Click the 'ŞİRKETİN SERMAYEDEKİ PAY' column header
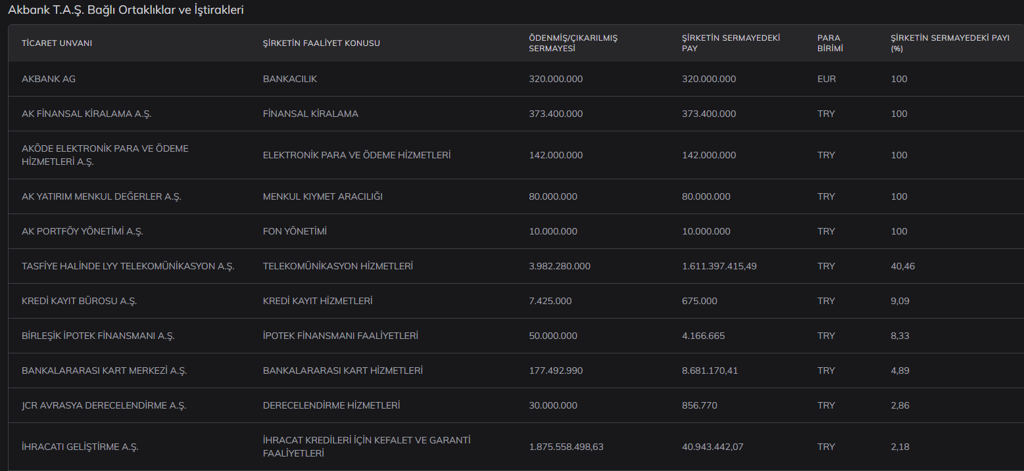 [731, 43]
